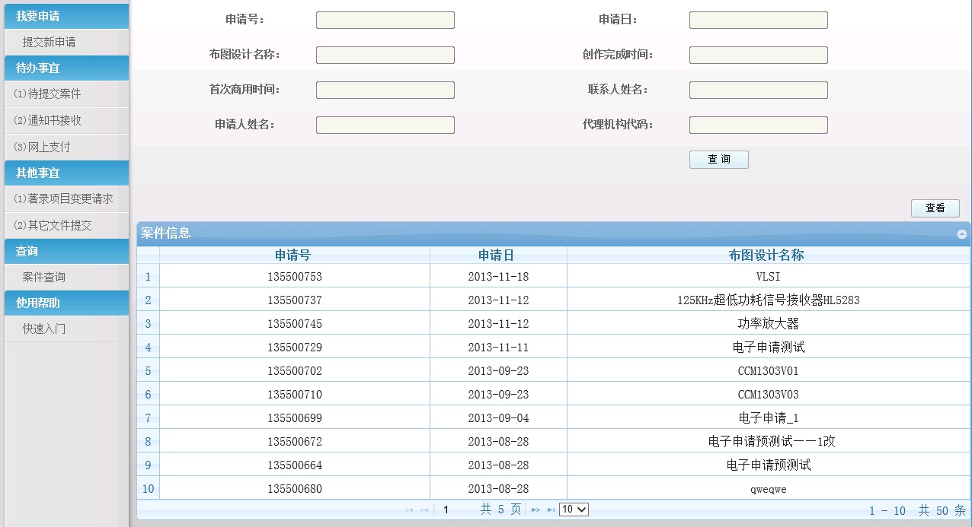
Task: Open 提交新申请 in the sidebar
Action: click(49, 43)
